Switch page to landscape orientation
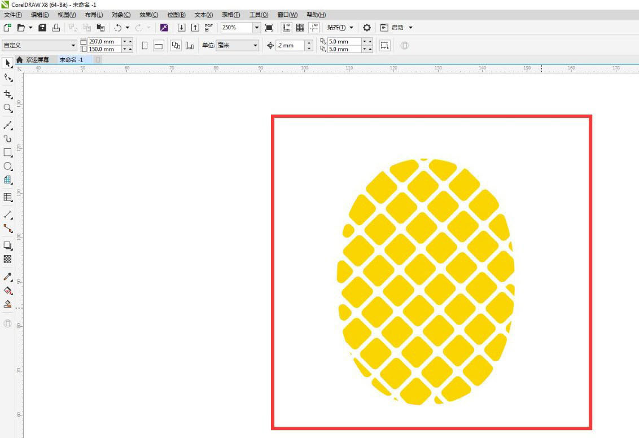This screenshot has width=639, height=438. click(159, 46)
